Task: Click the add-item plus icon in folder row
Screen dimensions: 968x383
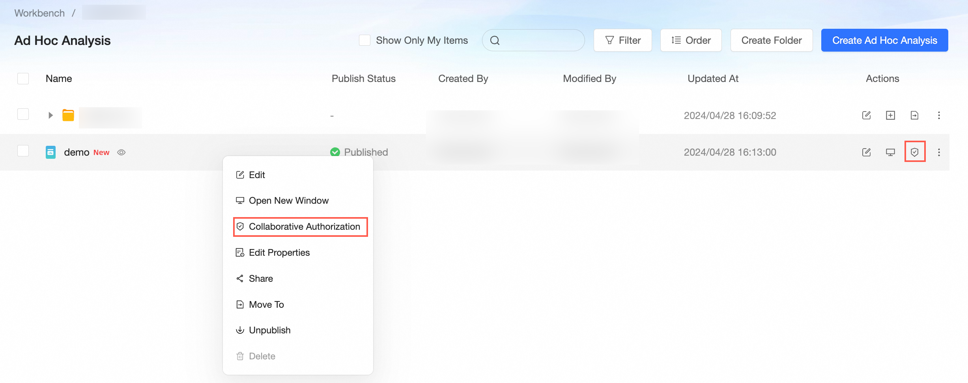Action: [x=890, y=115]
